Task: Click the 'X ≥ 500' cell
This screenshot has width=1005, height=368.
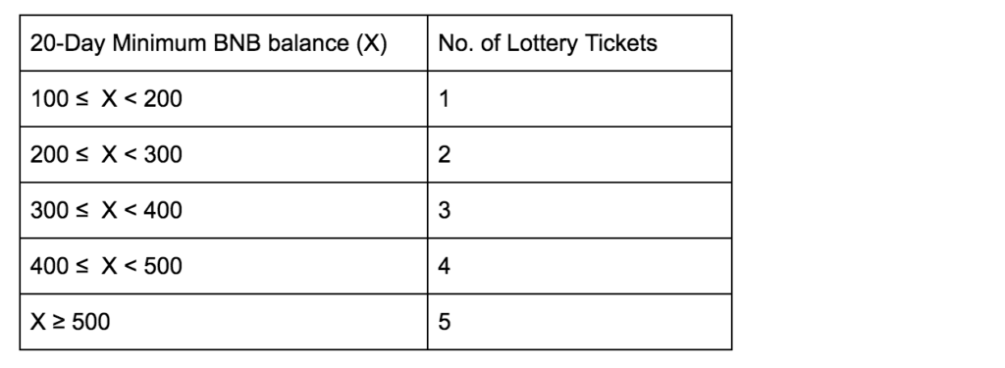Action: point(224,322)
